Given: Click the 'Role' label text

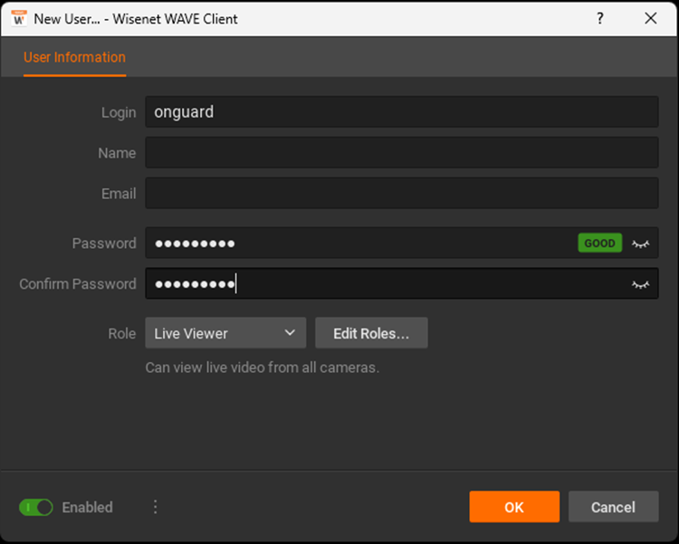Looking at the screenshot, I should [x=122, y=334].
